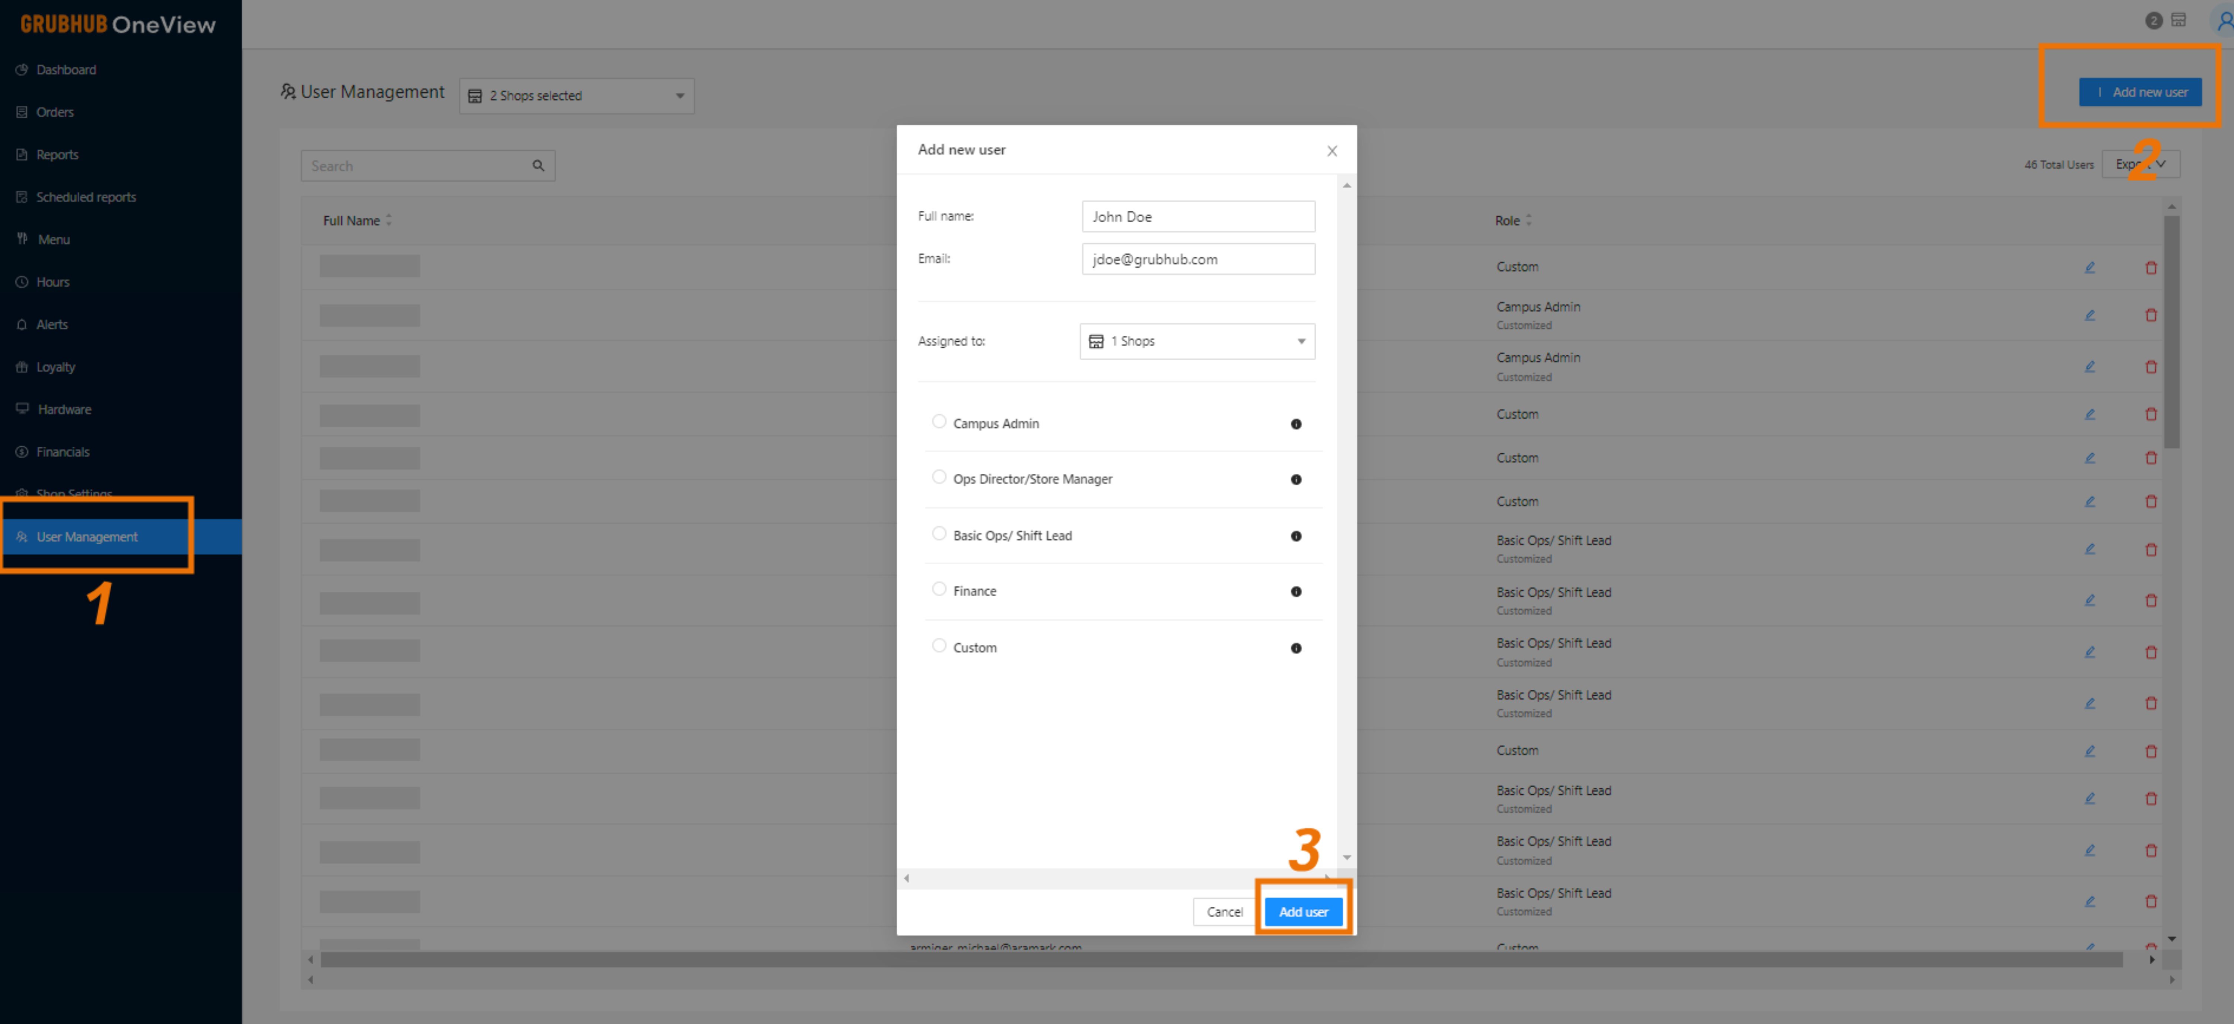Edit the first Campus Admin user

click(x=2090, y=315)
